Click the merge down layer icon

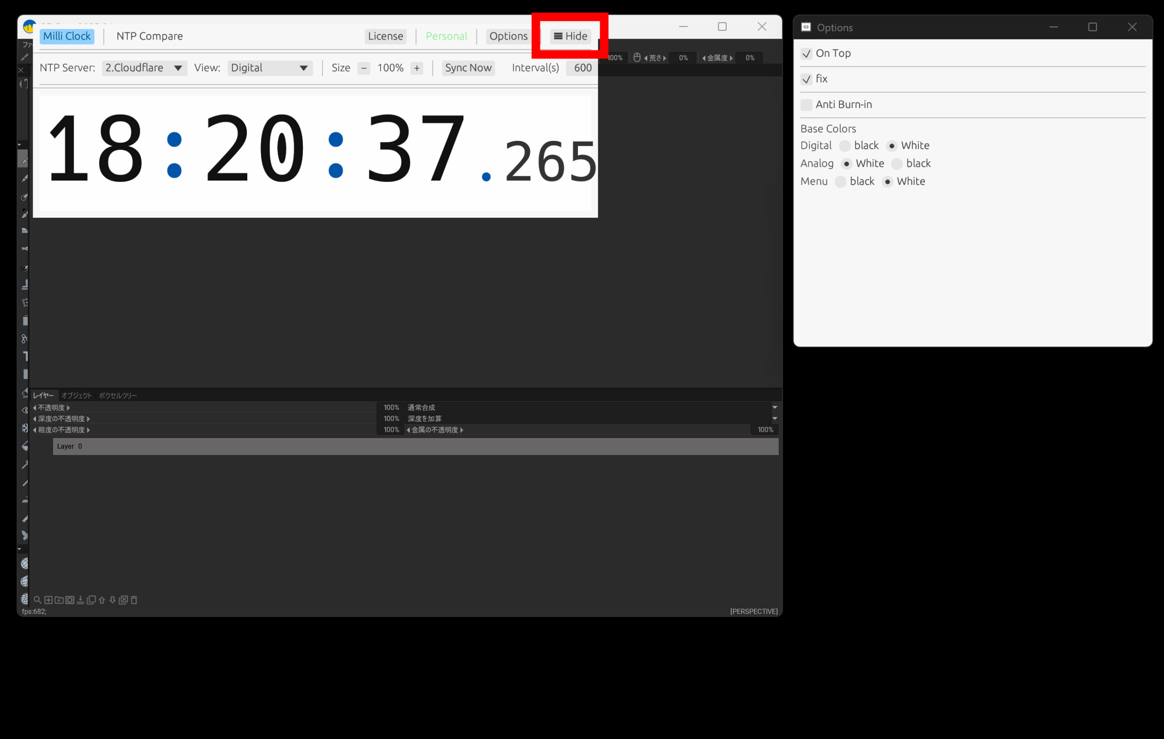81,600
